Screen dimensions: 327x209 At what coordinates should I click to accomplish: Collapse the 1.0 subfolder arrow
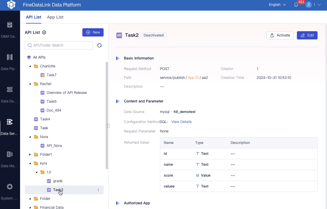[x=37, y=172]
